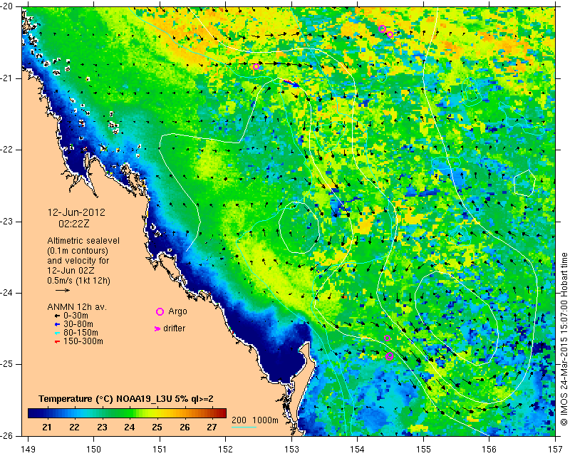Screen dimensions: 570x456
Task: Click the 149 longitude axis label
Action: (28, 450)
